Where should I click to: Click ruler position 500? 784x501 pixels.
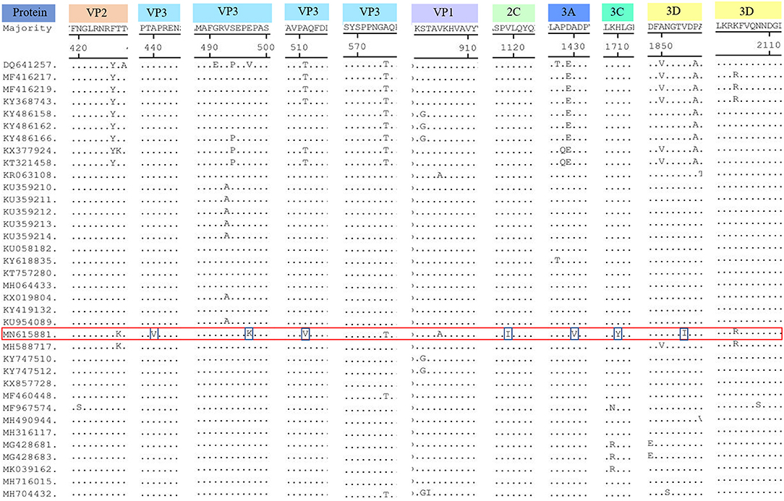coord(266,48)
